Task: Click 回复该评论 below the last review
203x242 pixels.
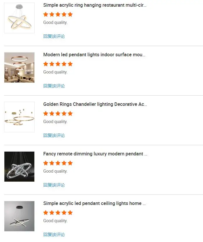Action: tap(54, 234)
